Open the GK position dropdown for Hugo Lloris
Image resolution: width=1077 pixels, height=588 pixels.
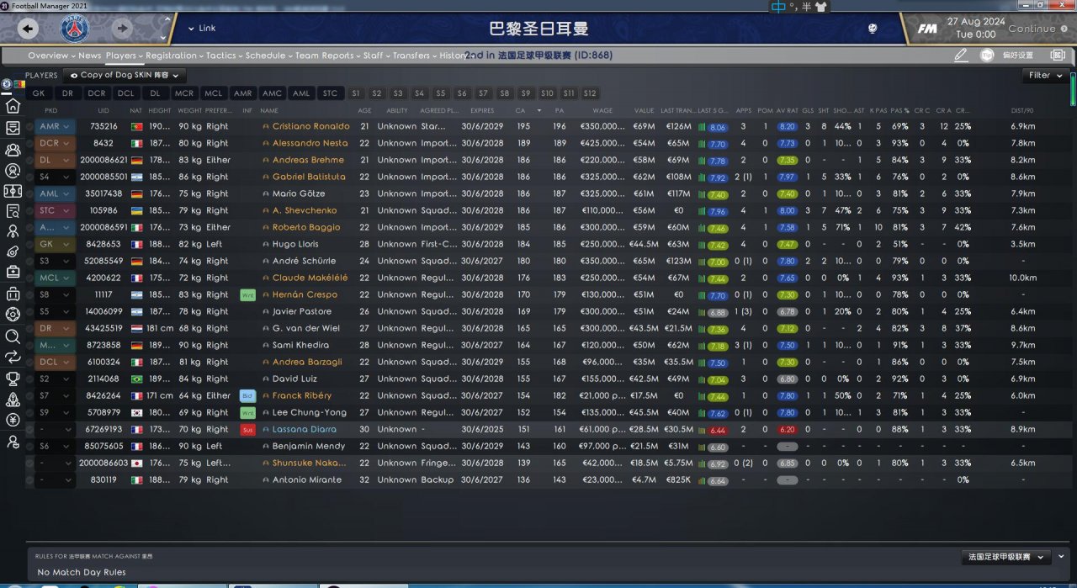coord(56,244)
